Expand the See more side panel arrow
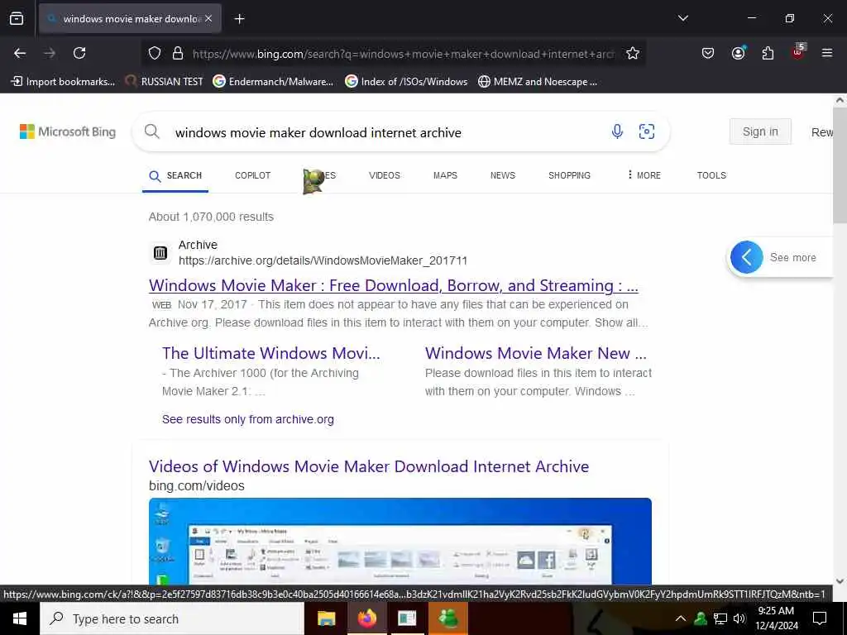This screenshot has width=847, height=635. pos(747,257)
